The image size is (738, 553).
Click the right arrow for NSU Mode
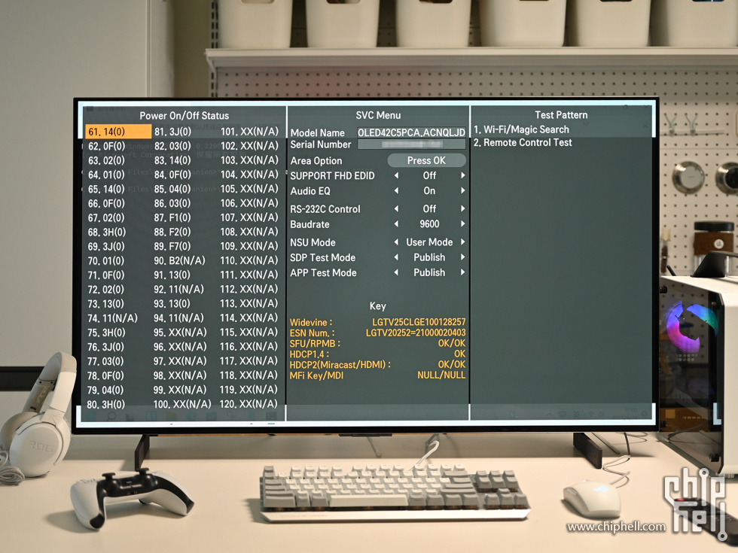tap(463, 242)
